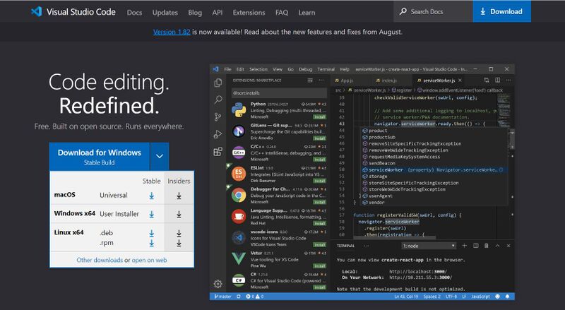Open the Version 1.82 announcement link
The image size is (565, 310).
[172, 32]
